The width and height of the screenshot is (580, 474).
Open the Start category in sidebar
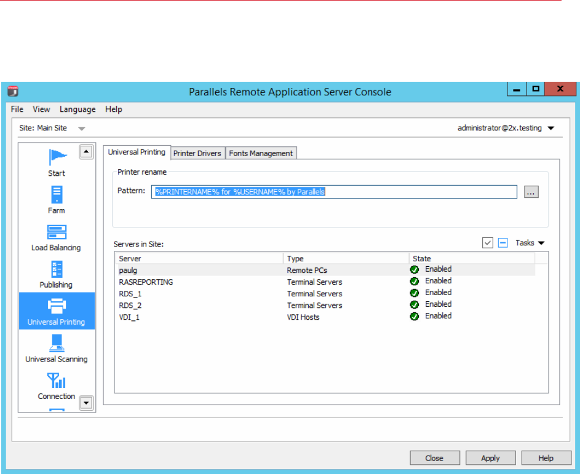(57, 162)
